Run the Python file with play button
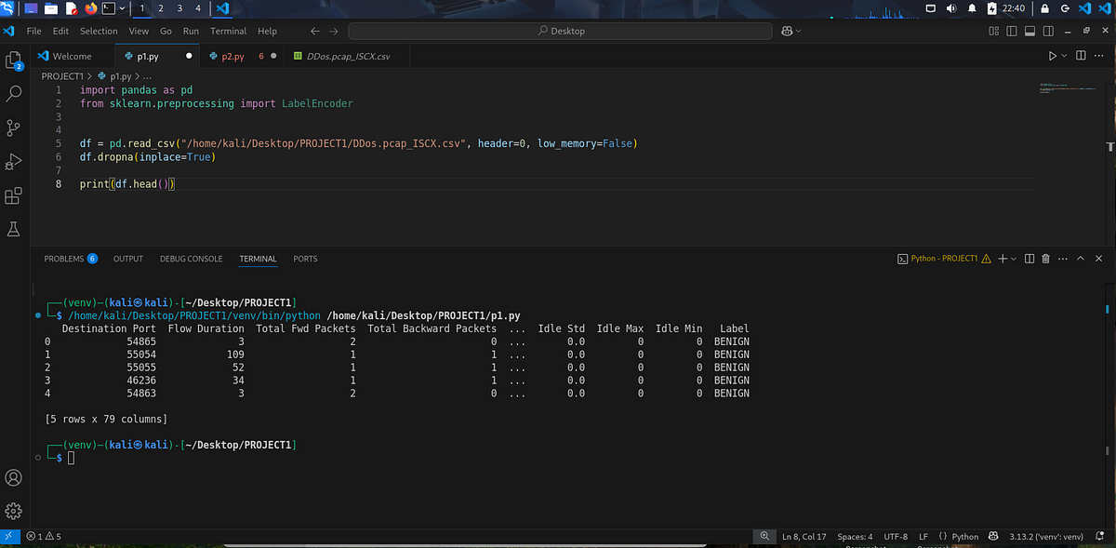Screen dimensions: 1116x548 pos(1052,56)
